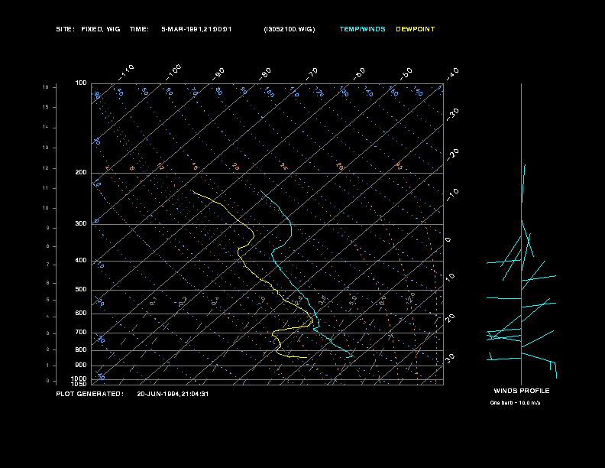Click the file name "(I3052100.WIG)"

(x=290, y=29)
